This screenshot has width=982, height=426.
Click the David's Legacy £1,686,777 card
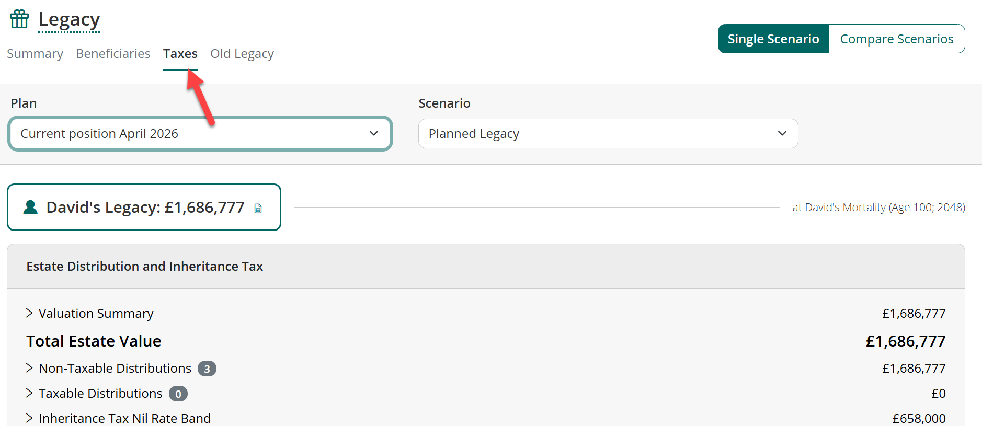coord(144,207)
